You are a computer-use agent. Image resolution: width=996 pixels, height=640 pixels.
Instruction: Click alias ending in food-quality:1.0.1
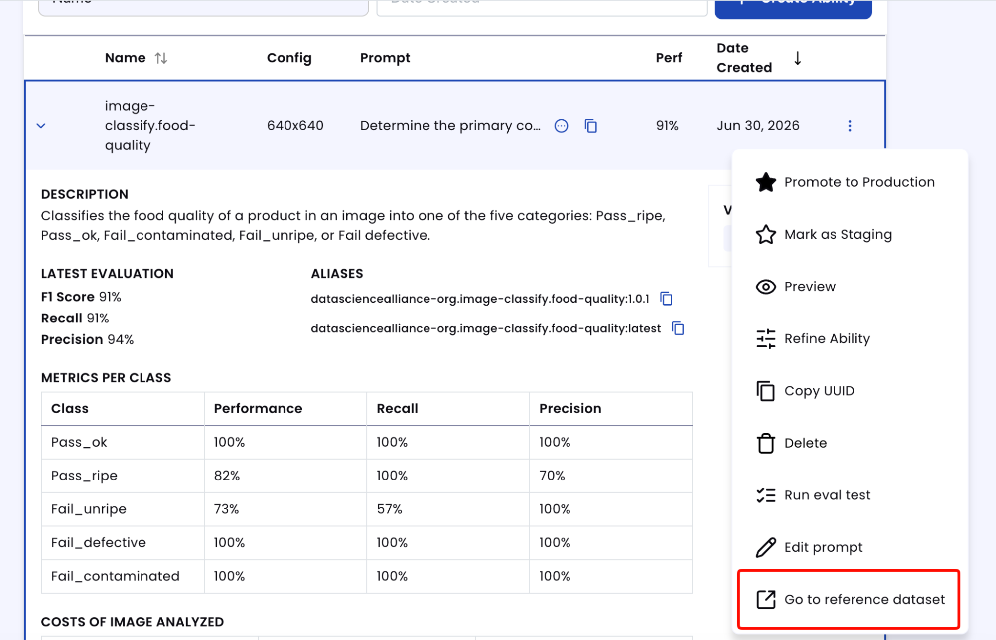click(x=480, y=299)
